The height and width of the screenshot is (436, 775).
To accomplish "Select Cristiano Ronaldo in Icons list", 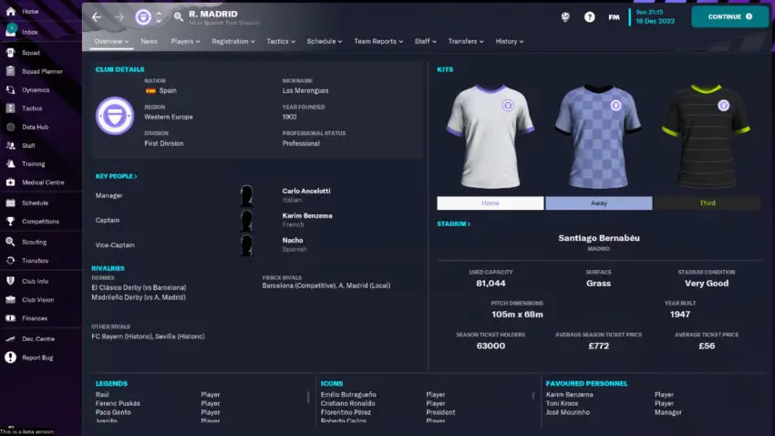I will pos(347,403).
